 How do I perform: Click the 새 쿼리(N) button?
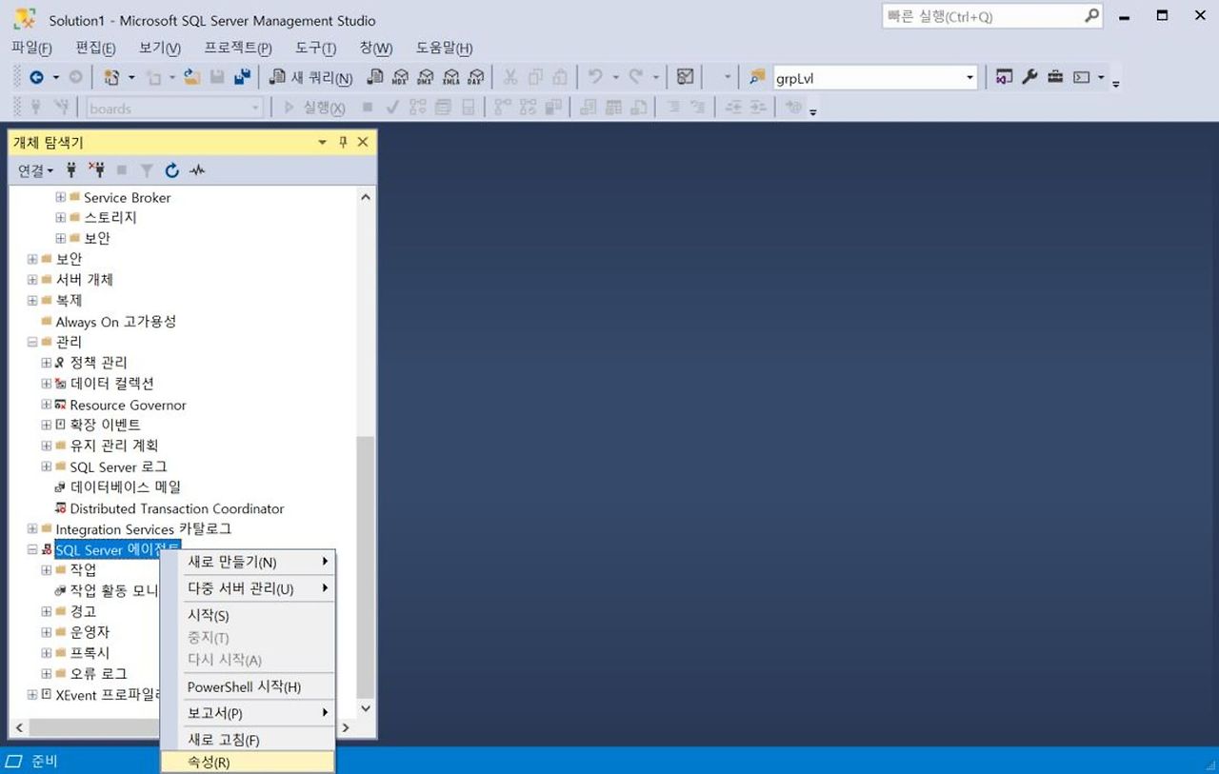[311, 78]
